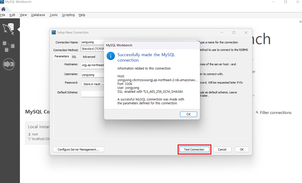
Task: Click the Username input field
Action: [93, 75]
